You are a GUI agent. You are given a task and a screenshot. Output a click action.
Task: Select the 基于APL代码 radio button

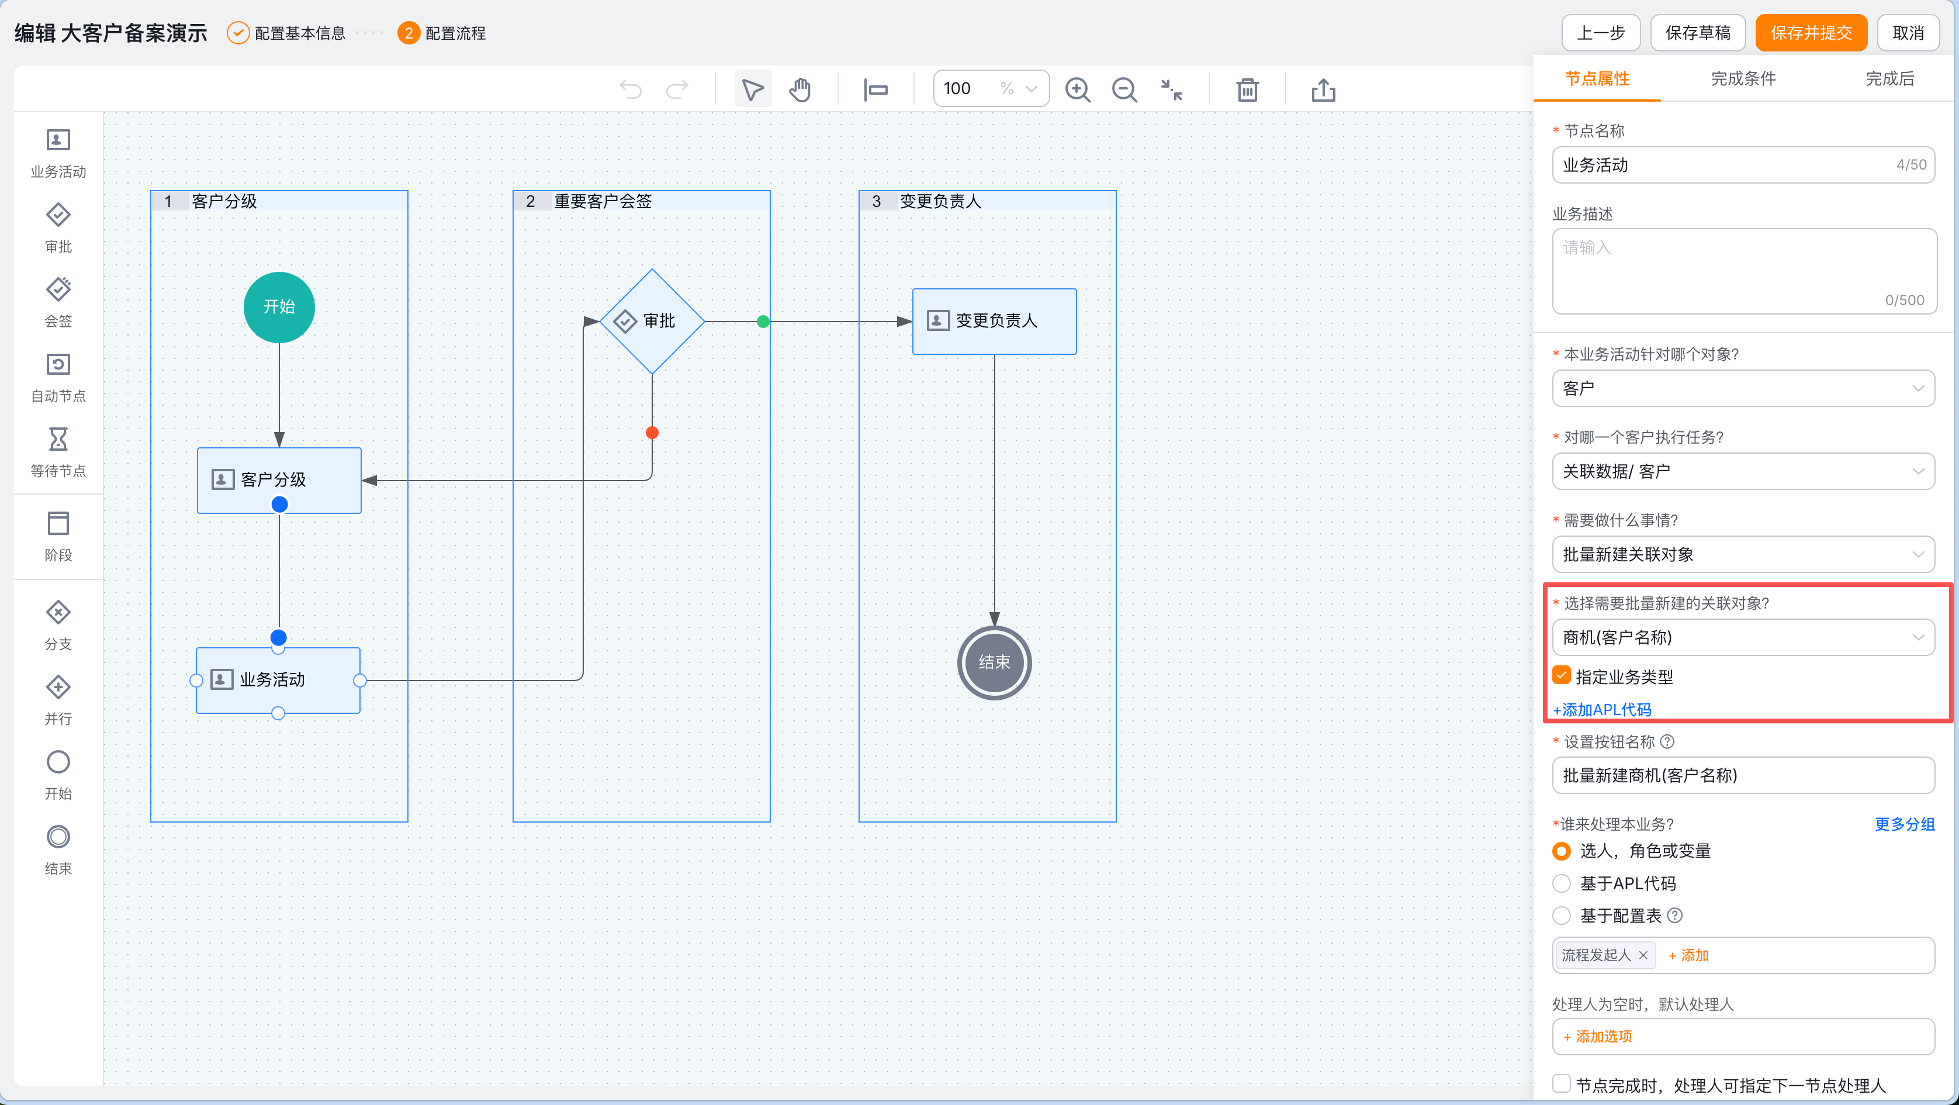(1562, 883)
